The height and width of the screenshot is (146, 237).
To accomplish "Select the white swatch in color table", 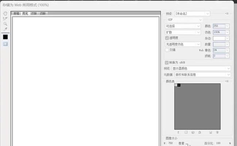I will tap(176, 85).
